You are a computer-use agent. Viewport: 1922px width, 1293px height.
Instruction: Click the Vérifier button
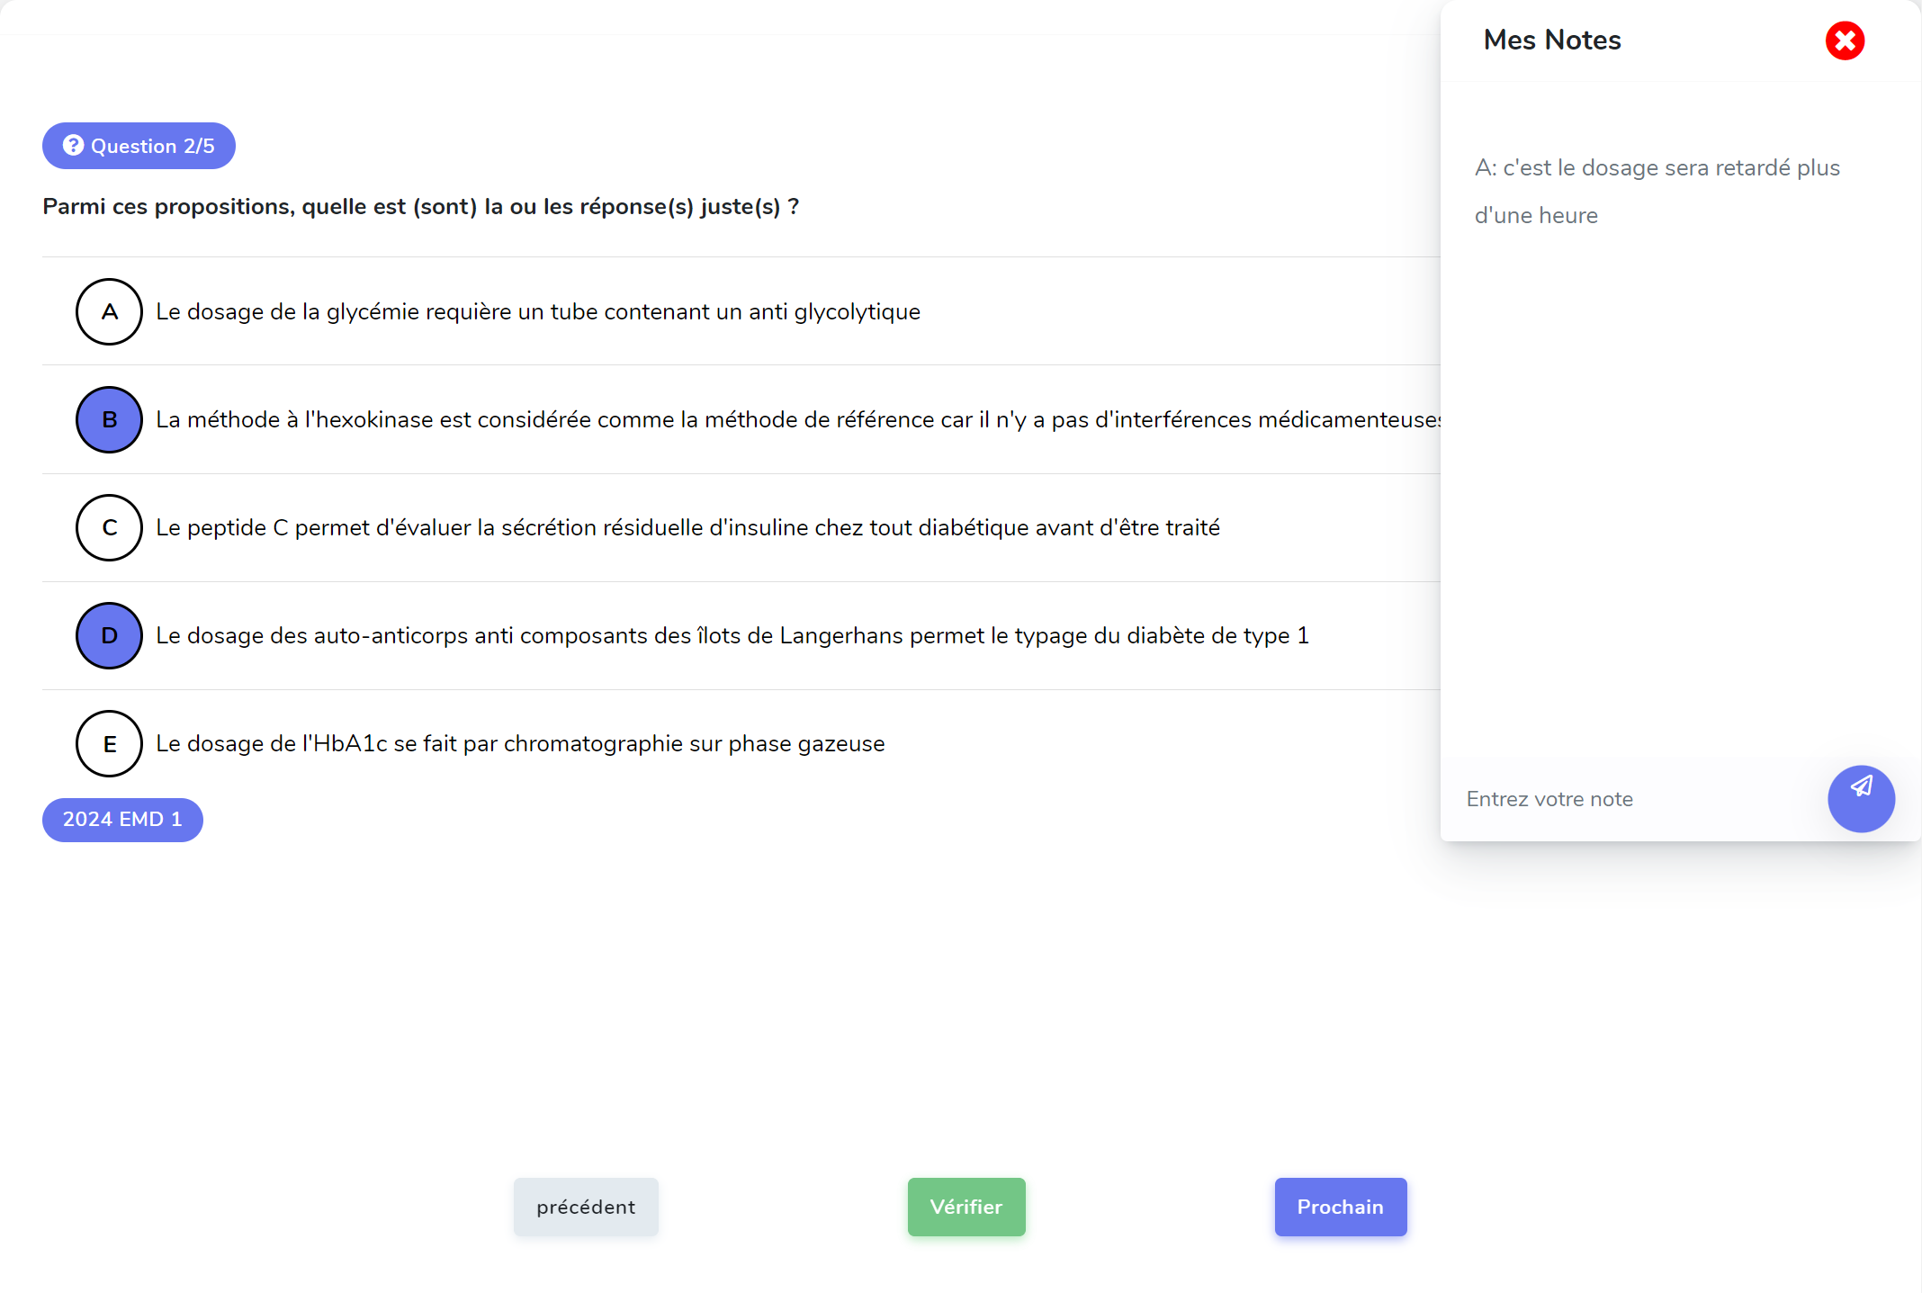965,1208
